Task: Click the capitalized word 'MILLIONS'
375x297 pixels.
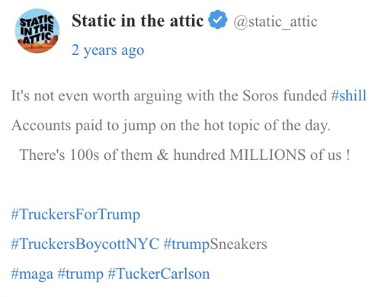Action: 268,155
